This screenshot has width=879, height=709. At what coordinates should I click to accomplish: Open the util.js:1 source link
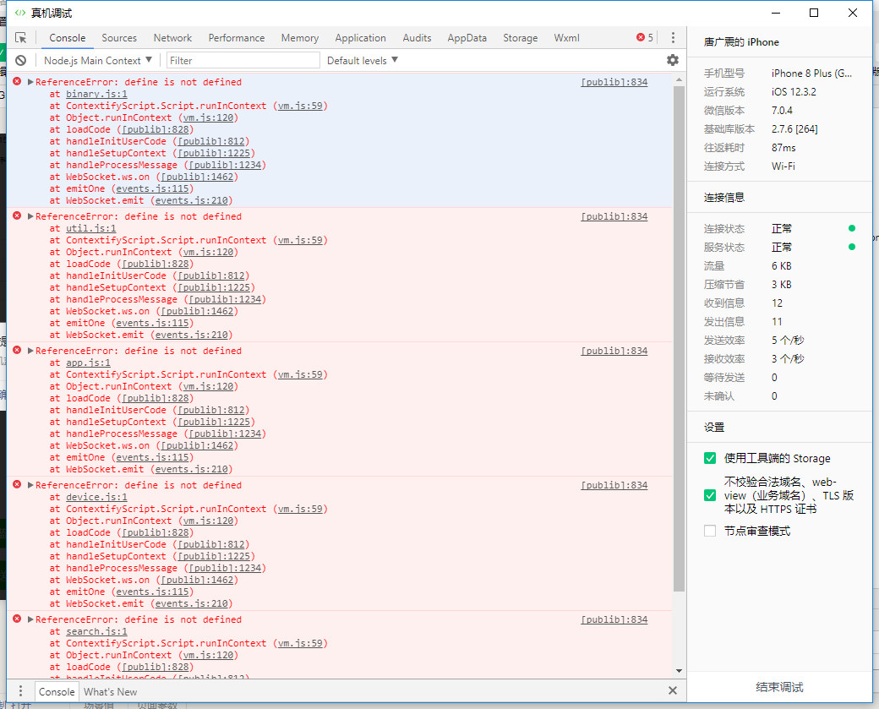pos(91,228)
